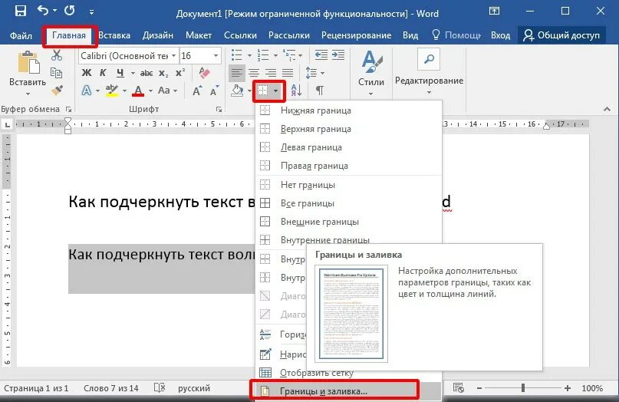Open ribbon display options icon
The height and width of the screenshot is (402, 619).
click(x=494, y=11)
